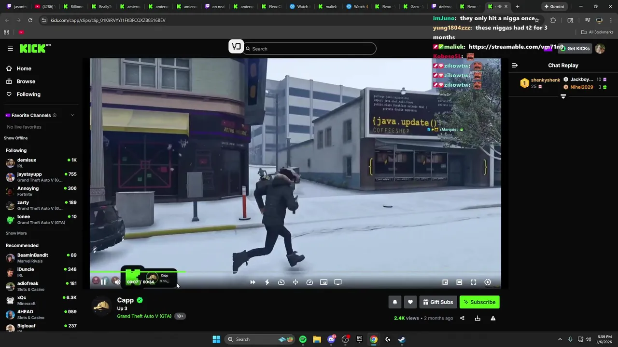The image size is (618, 347).
Task: Open tonee channel in the sidebar
Action: 41,219
